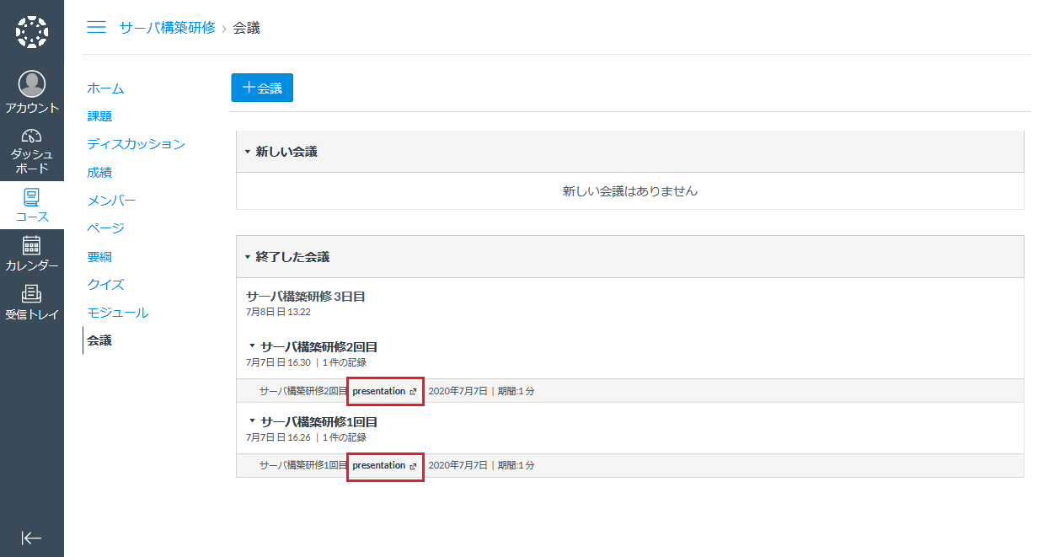Open the サーバ構築研修 3日目 meeting title
Image resolution: width=1049 pixels, height=557 pixels.
point(305,297)
